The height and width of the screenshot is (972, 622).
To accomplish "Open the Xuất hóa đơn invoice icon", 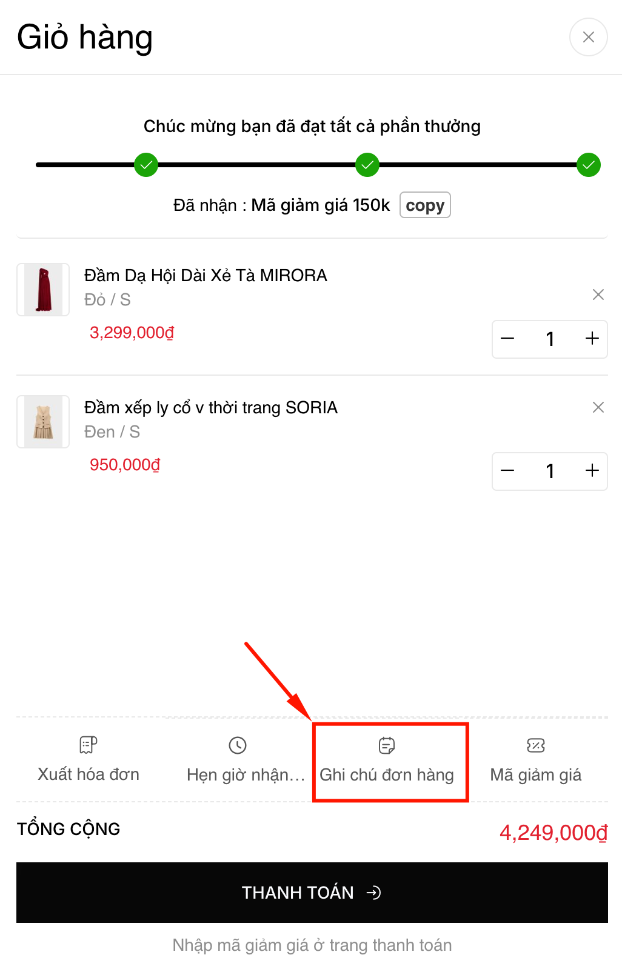I will pos(89,745).
